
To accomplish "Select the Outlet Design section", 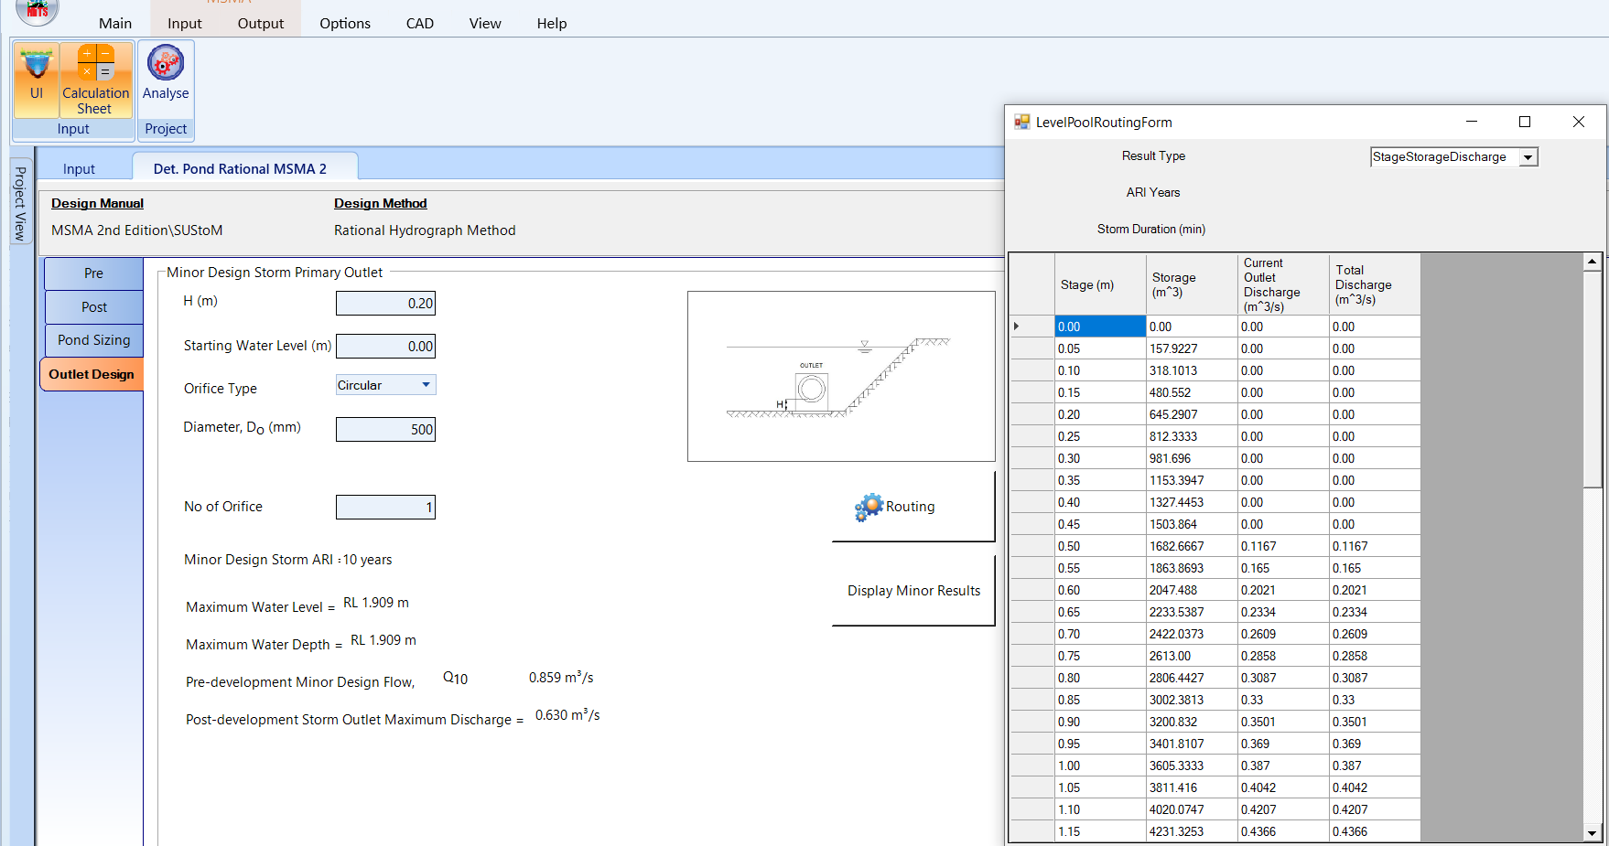I will point(92,374).
